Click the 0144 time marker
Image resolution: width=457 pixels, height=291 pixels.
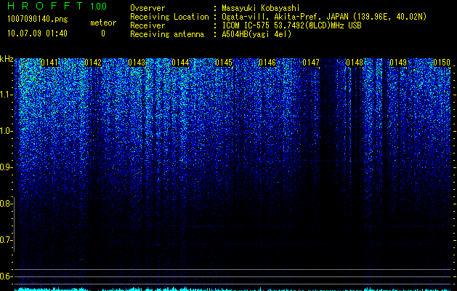[180, 63]
